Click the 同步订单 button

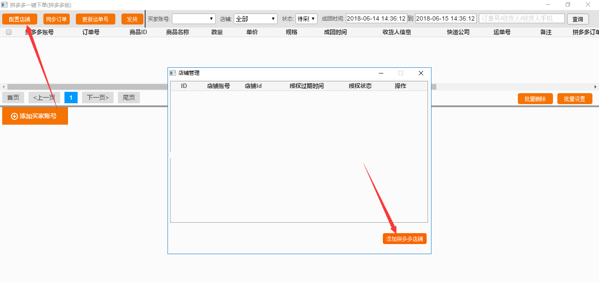tap(57, 19)
